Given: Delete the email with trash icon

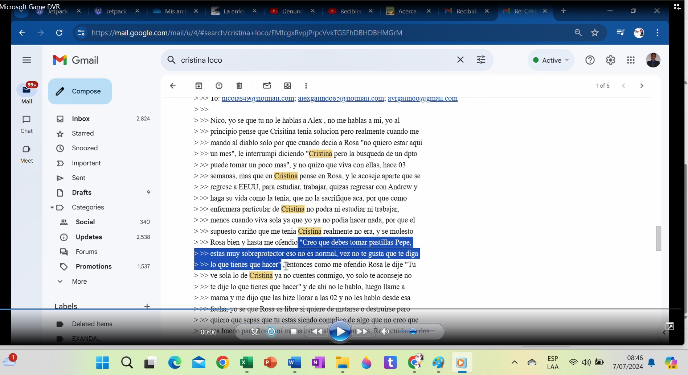Looking at the screenshot, I should [x=239, y=86].
